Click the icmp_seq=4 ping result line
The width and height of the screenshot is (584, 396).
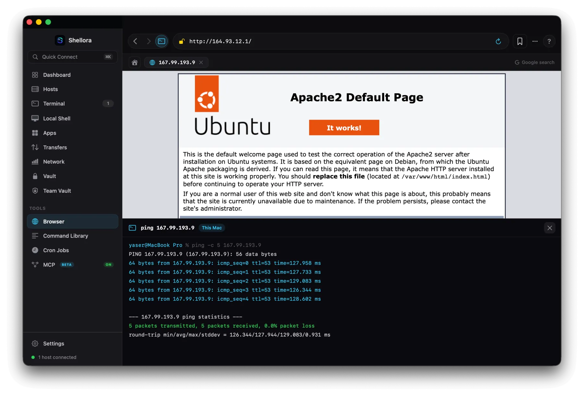tap(225, 299)
